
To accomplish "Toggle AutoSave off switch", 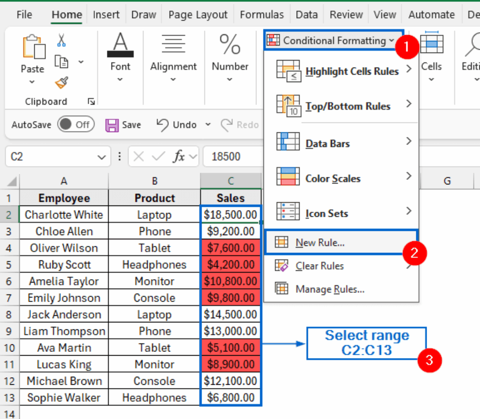I will (x=75, y=124).
